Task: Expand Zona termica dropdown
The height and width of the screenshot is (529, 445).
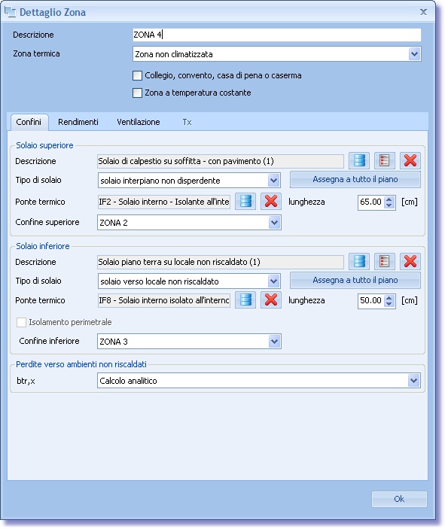Action: pyautogui.click(x=414, y=54)
